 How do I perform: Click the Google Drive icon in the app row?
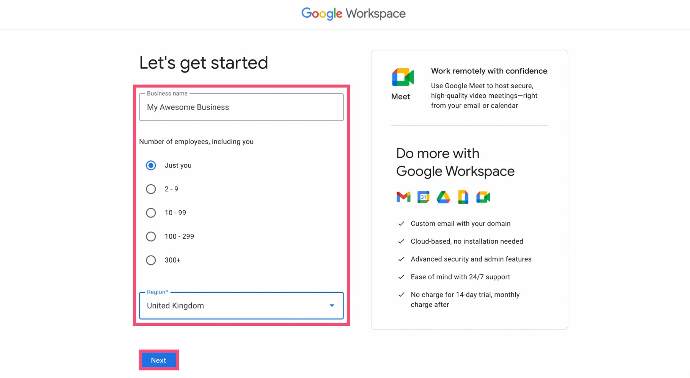(x=443, y=197)
